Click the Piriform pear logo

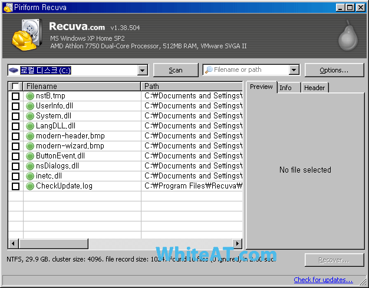click(x=348, y=35)
